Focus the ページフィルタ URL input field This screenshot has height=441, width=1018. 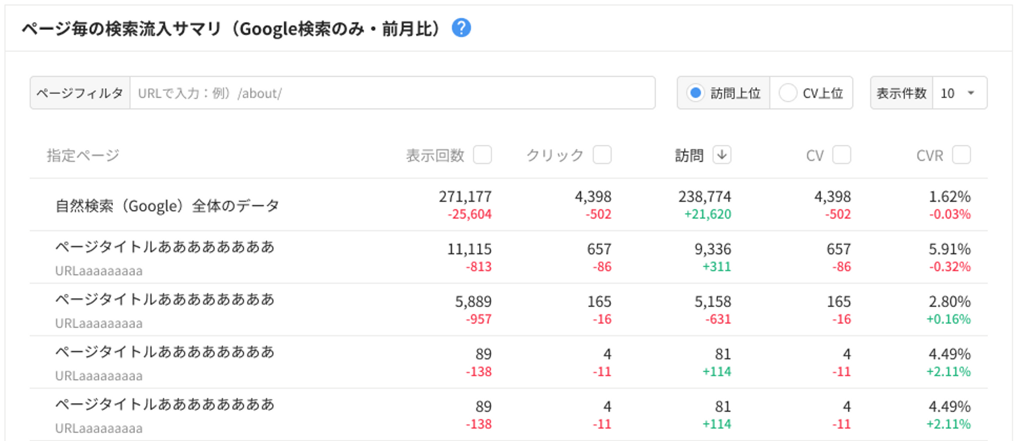pyautogui.click(x=392, y=93)
